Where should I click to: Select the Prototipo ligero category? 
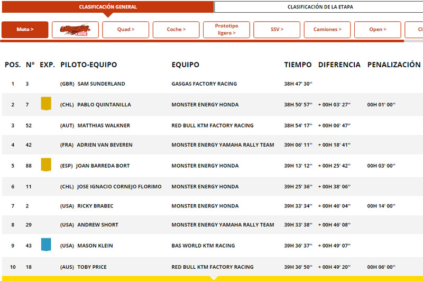point(227,30)
